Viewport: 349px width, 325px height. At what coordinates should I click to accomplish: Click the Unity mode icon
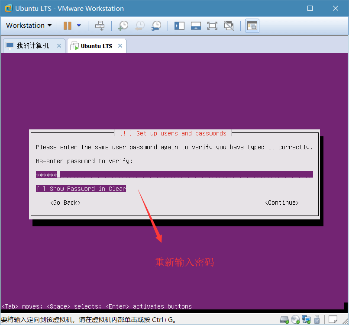229,26
